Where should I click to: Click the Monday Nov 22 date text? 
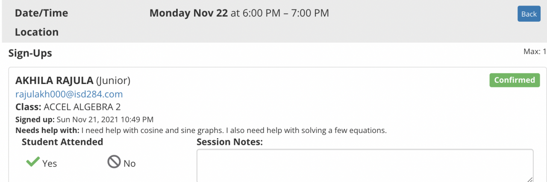[x=188, y=13]
